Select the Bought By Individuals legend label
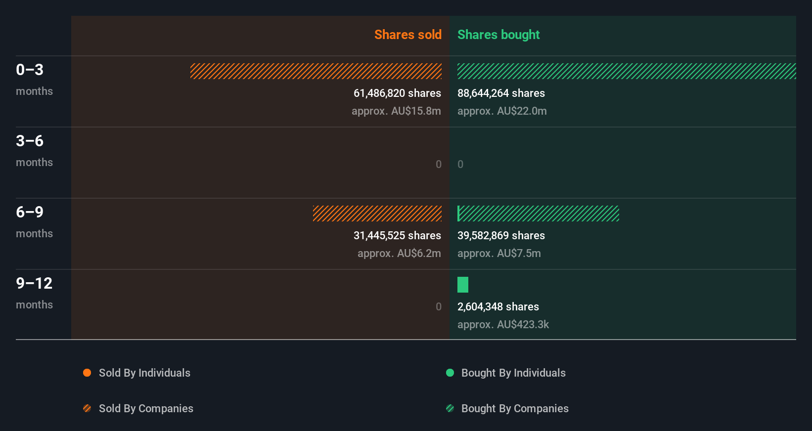 point(513,373)
